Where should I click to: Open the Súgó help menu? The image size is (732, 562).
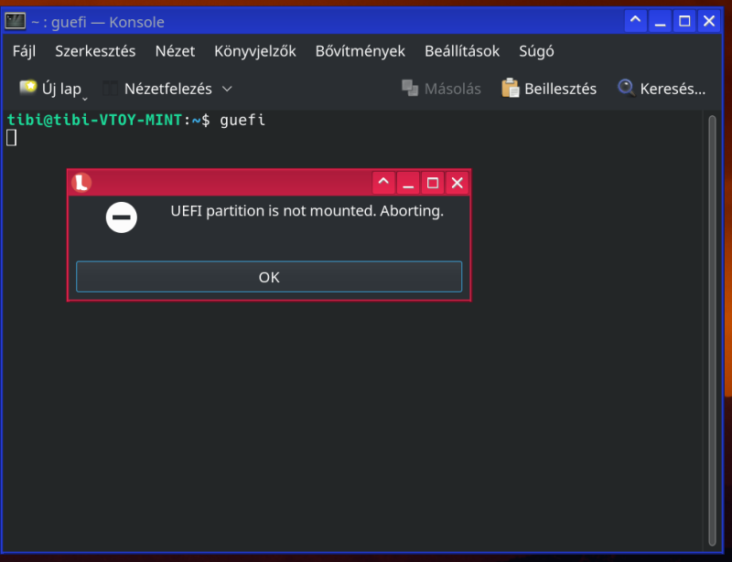point(536,51)
